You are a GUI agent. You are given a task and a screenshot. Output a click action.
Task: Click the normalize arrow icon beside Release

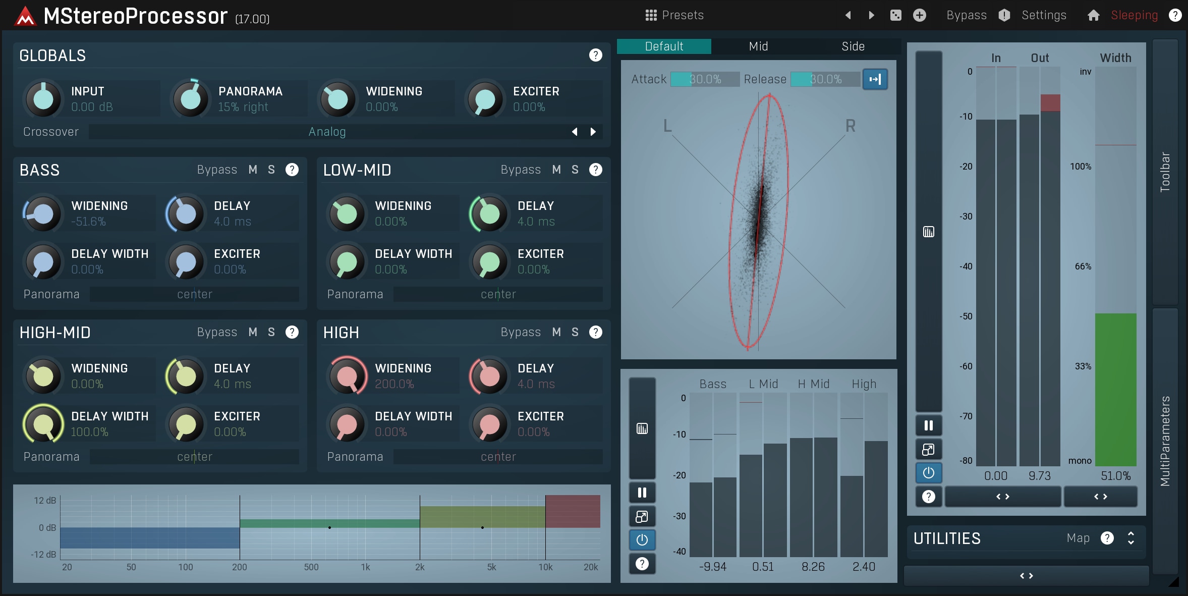pyautogui.click(x=875, y=79)
